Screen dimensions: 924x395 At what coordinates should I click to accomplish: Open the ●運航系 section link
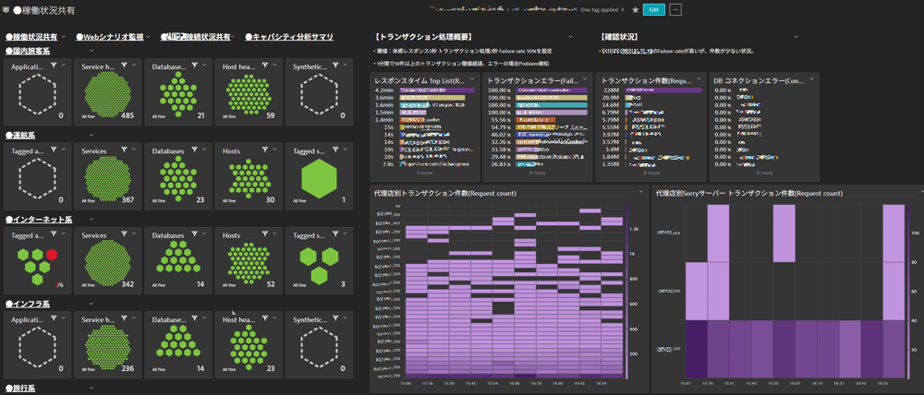coord(20,136)
